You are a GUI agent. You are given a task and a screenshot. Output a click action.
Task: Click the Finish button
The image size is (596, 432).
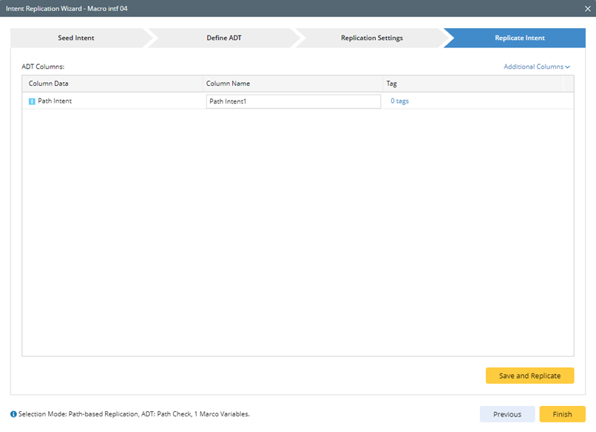click(562, 414)
